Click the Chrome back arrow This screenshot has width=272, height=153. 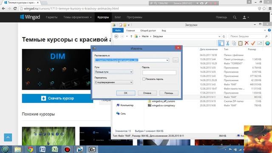(4, 8)
